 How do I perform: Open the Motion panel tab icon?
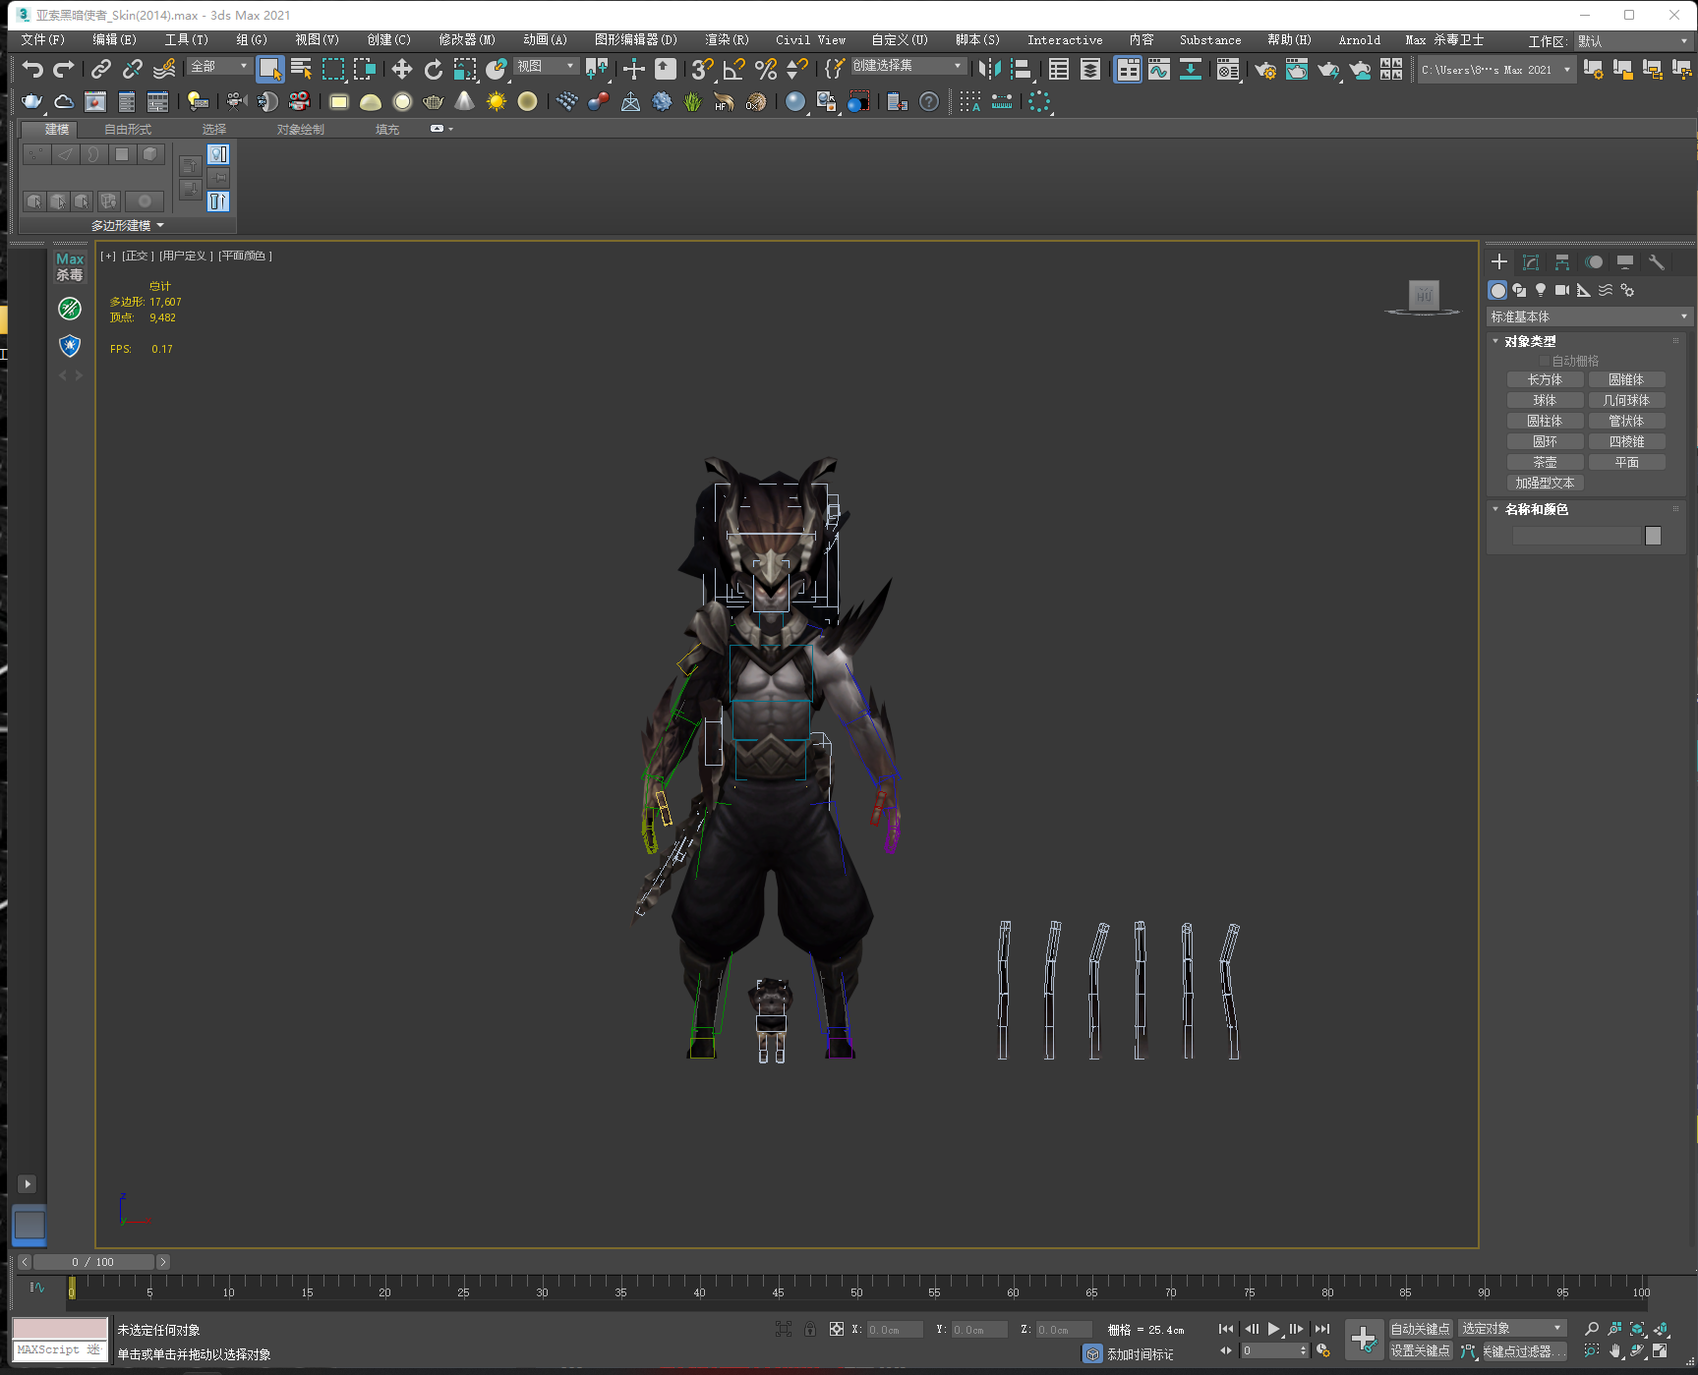tap(1594, 261)
